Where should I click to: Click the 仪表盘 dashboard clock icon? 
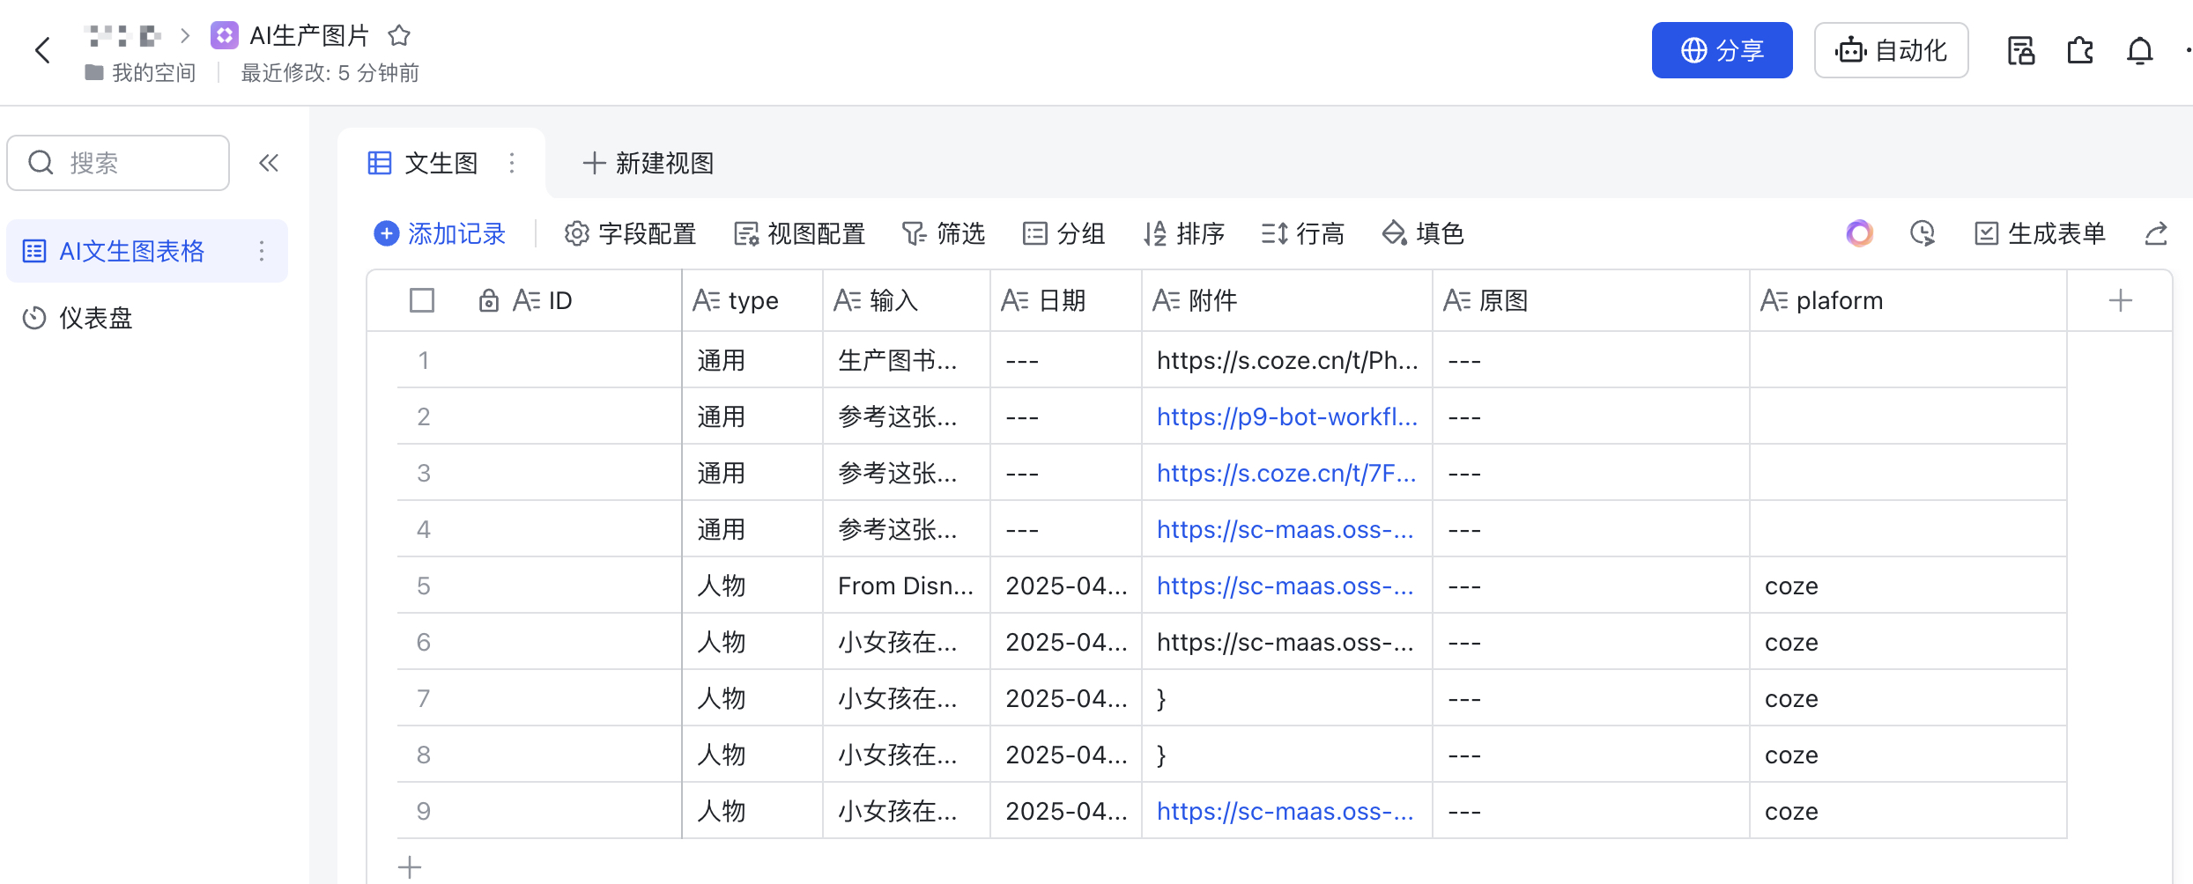point(34,318)
